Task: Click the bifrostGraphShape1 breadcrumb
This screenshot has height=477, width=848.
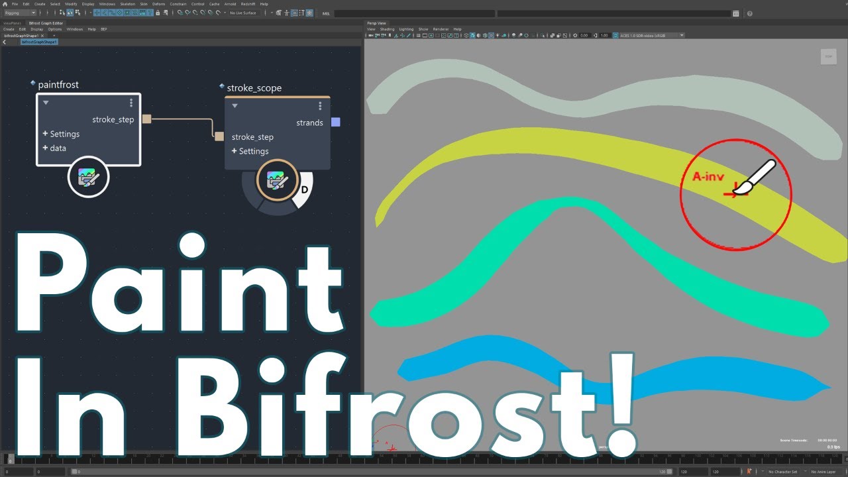Action: point(40,42)
